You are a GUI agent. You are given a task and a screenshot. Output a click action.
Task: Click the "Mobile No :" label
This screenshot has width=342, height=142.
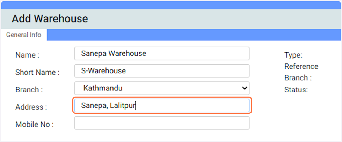click(34, 124)
